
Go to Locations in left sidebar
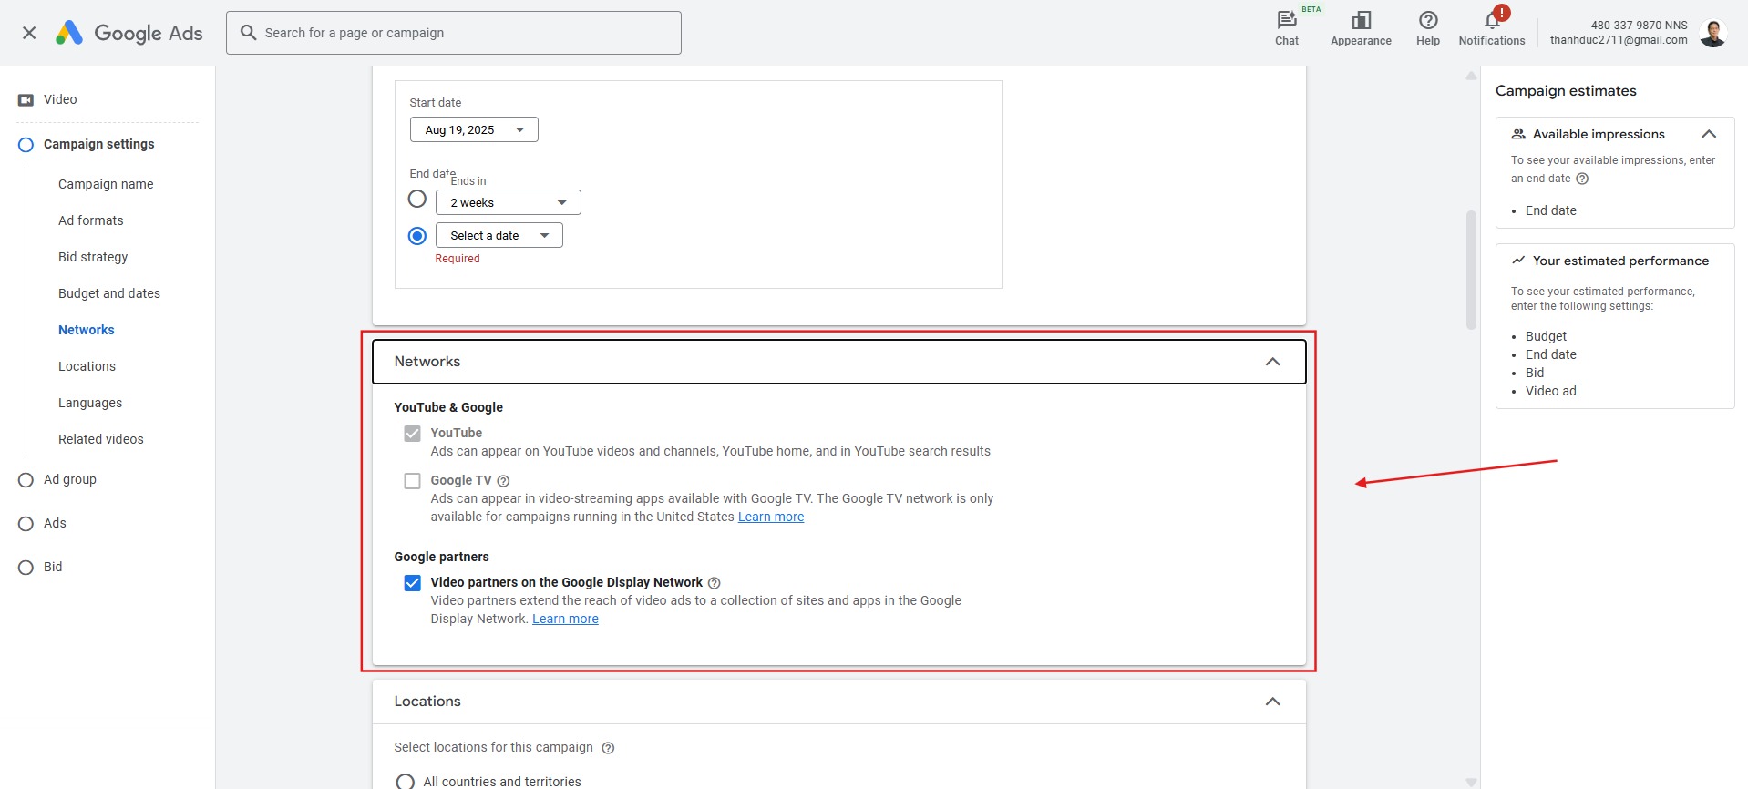pos(87,366)
